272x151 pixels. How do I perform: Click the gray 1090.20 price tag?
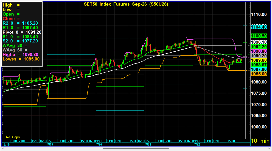(259, 56)
